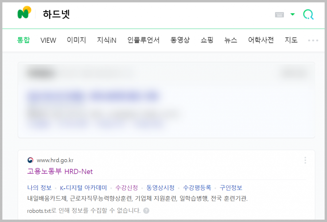Open the 나의 정보 sublink
The height and width of the screenshot is (222, 327).
[x=39, y=188]
